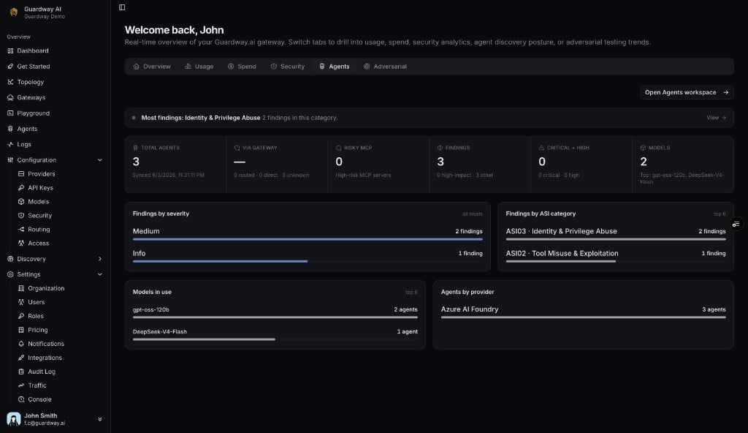Click the Roles key icon
Viewport: 748px width, 433px height.
pyautogui.click(x=21, y=316)
